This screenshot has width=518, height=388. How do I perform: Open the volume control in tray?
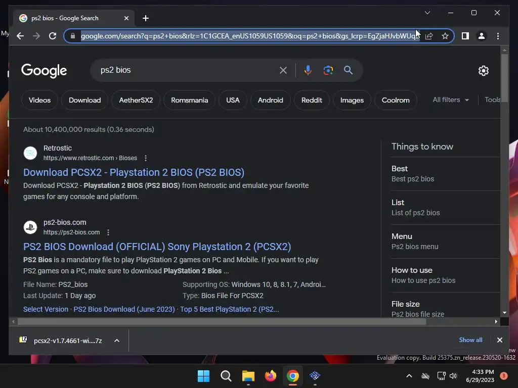click(x=453, y=376)
